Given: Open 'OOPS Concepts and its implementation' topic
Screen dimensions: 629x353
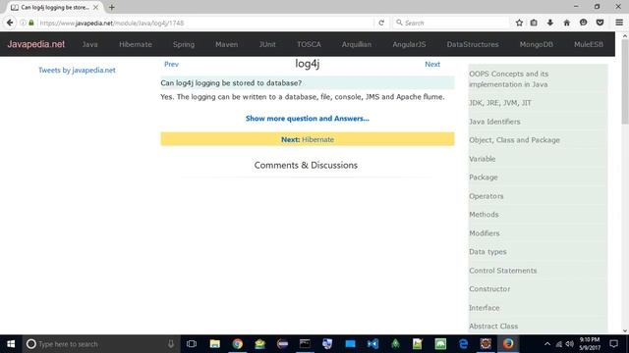Looking at the screenshot, I should click(508, 79).
